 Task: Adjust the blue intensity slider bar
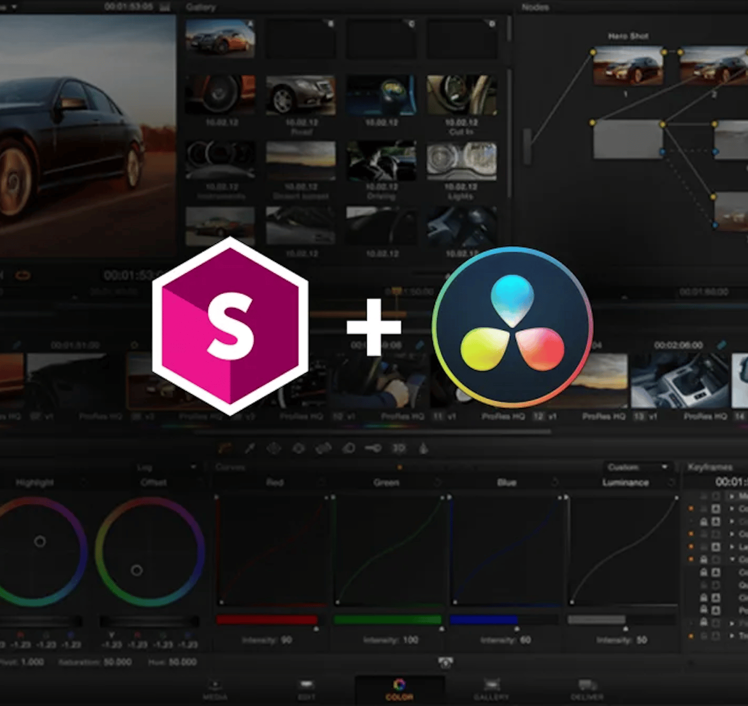pyautogui.click(x=484, y=620)
